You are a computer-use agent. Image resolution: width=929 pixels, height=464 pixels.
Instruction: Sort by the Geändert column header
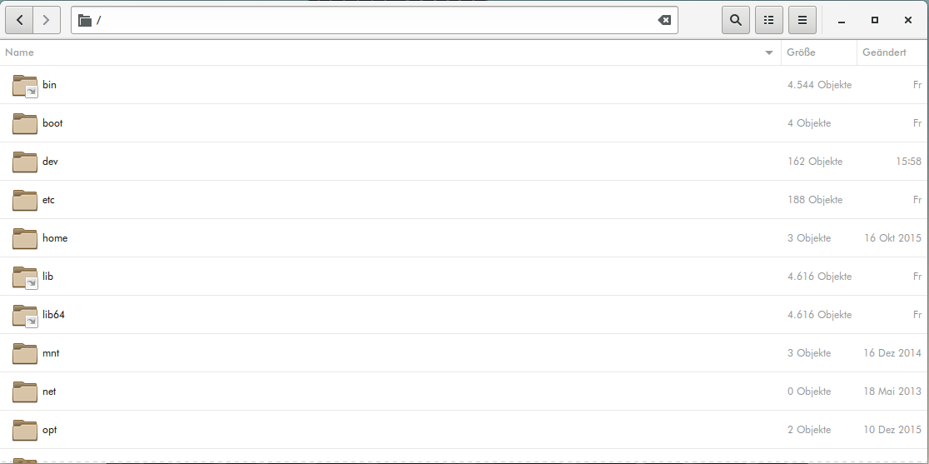pyautogui.click(x=884, y=52)
